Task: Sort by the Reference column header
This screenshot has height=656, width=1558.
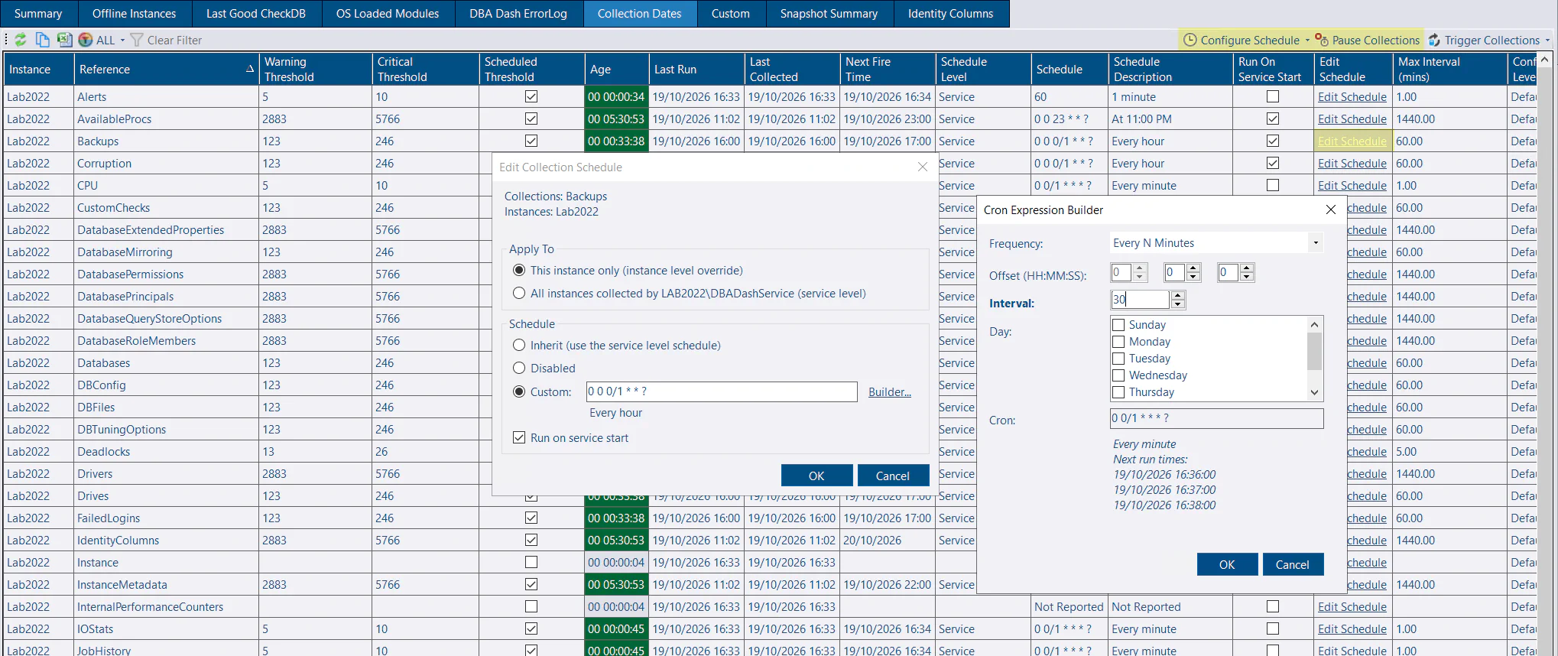Action: click(x=166, y=69)
